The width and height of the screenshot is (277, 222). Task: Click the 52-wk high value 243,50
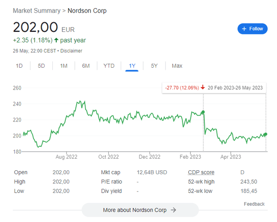248,182
